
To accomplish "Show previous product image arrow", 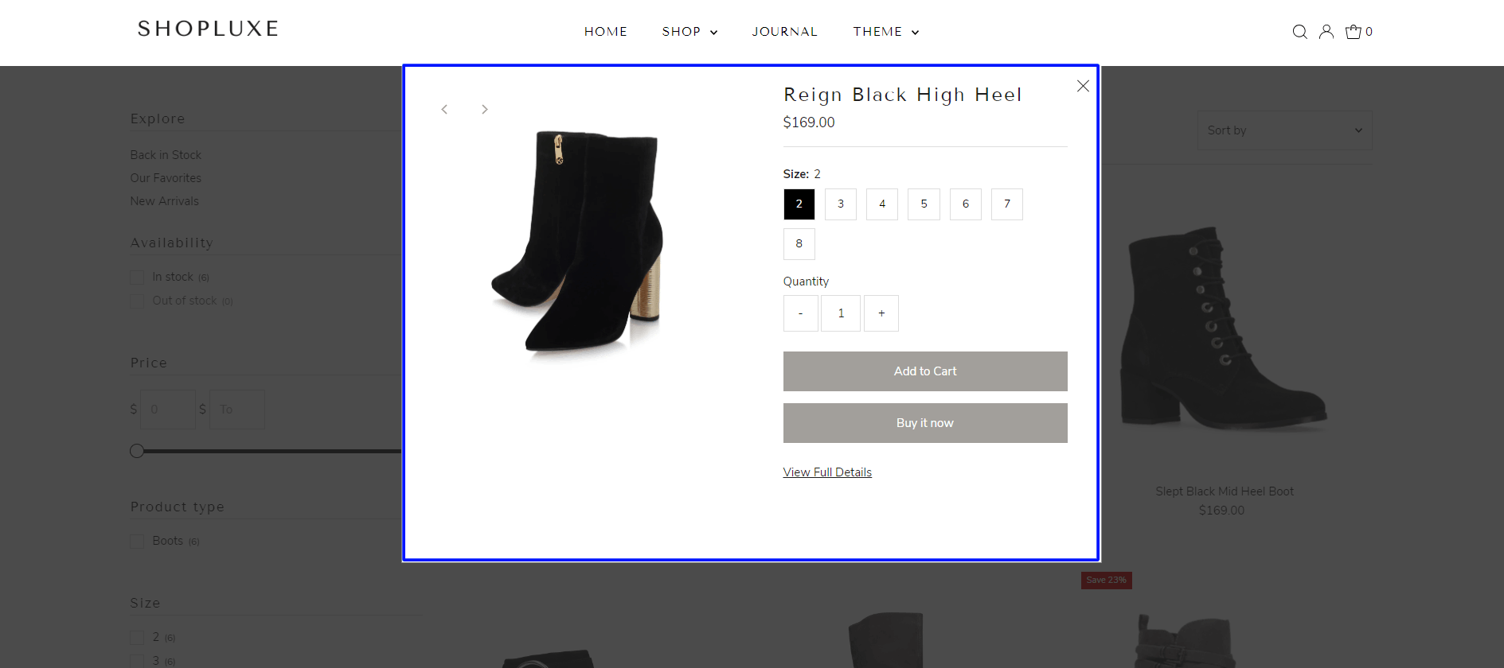I will [444, 109].
